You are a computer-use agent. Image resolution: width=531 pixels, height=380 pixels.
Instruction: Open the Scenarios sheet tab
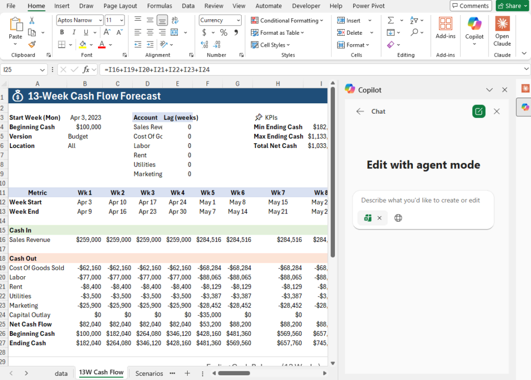[149, 373]
